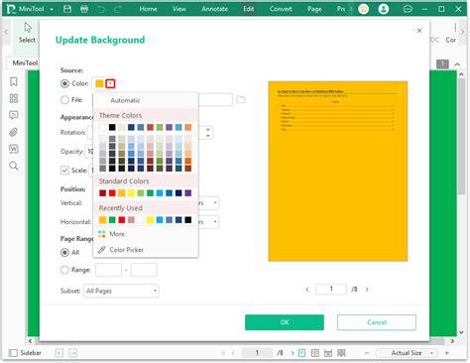Toggle the Sidebar checkbox in status bar
Screen dimensions: 470x363
point(13,353)
